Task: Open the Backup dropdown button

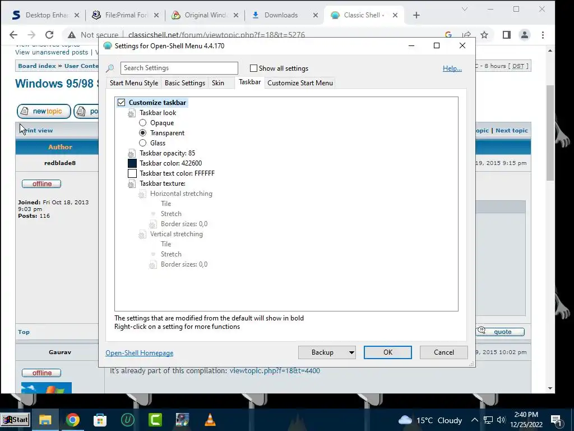Action: (x=327, y=352)
